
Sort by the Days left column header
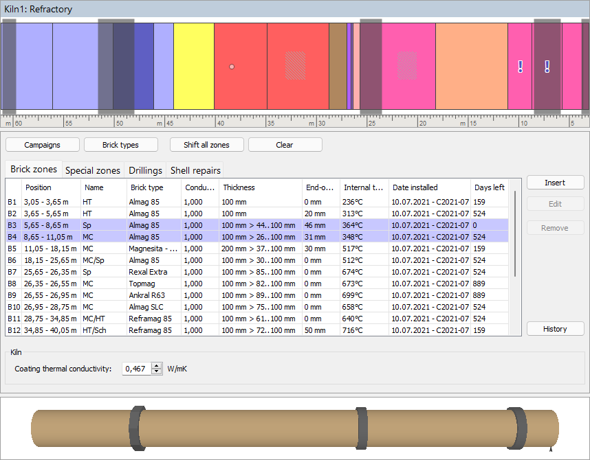click(x=489, y=187)
